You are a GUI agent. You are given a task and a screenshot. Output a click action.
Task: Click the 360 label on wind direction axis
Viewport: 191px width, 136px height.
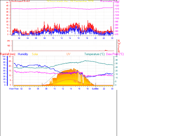point(9,41)
